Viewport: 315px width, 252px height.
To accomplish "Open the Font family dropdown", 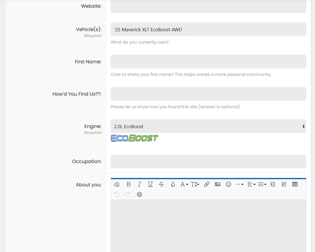I will pyautogui.click(x=184, y=184).
